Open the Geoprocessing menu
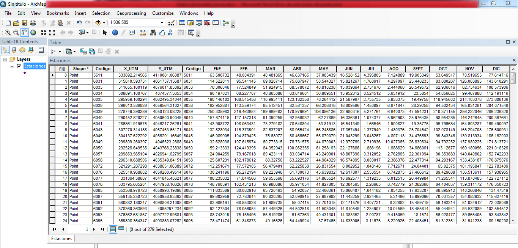Viewport: 518px width, 248px height. pyautogui.click(x=131, y=13)
